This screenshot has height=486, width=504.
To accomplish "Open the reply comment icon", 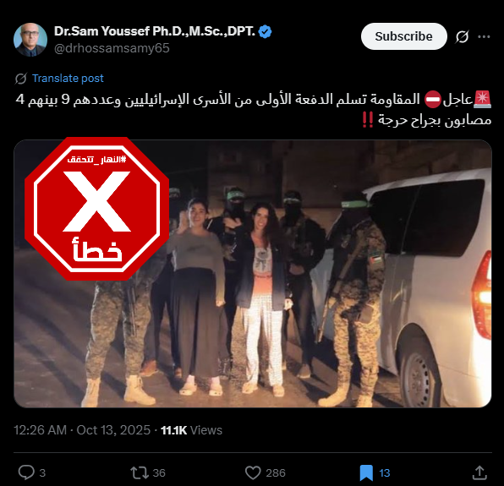I will (26, 472).
